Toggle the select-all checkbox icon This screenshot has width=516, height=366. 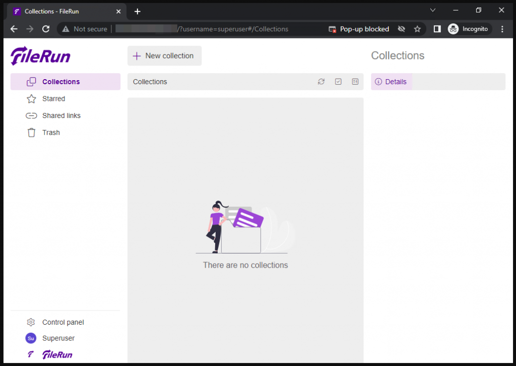coord(338,82)
